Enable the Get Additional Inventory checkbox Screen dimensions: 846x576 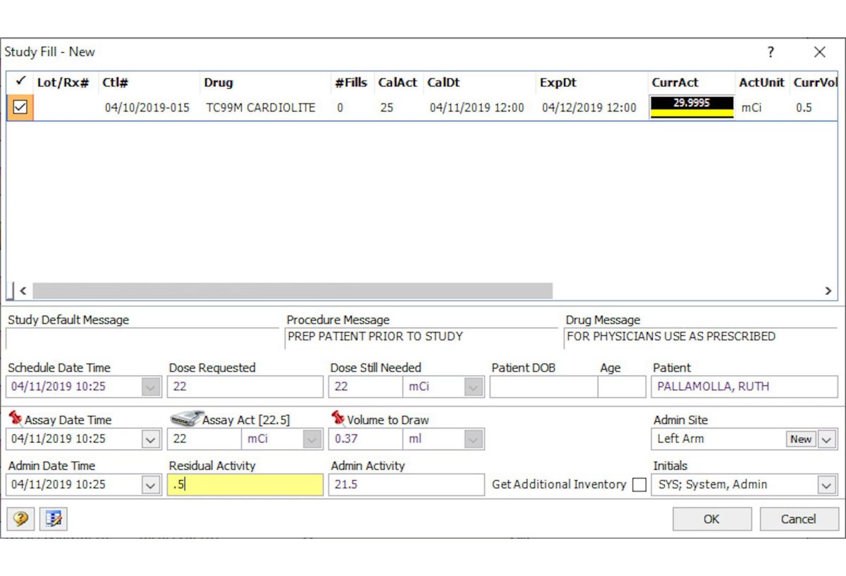tap(639, 484)
